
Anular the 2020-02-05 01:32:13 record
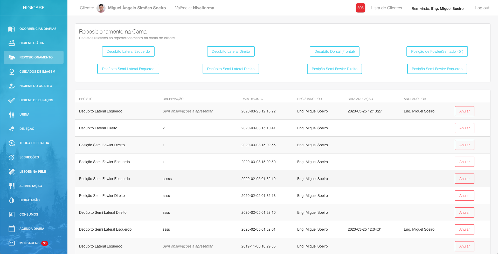(464, 196)
